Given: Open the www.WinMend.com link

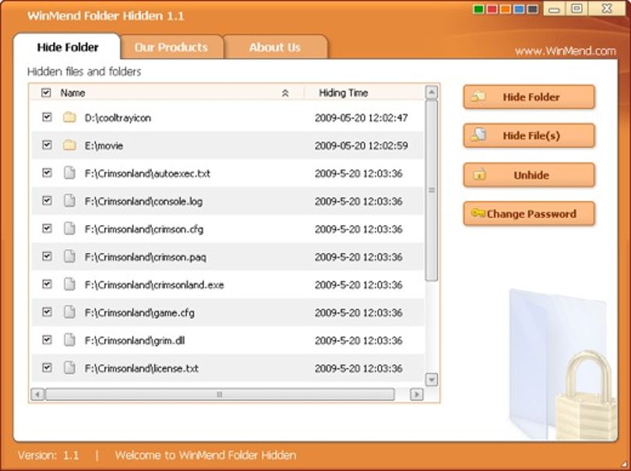Looking at the screenshot, I should [565, 51].
